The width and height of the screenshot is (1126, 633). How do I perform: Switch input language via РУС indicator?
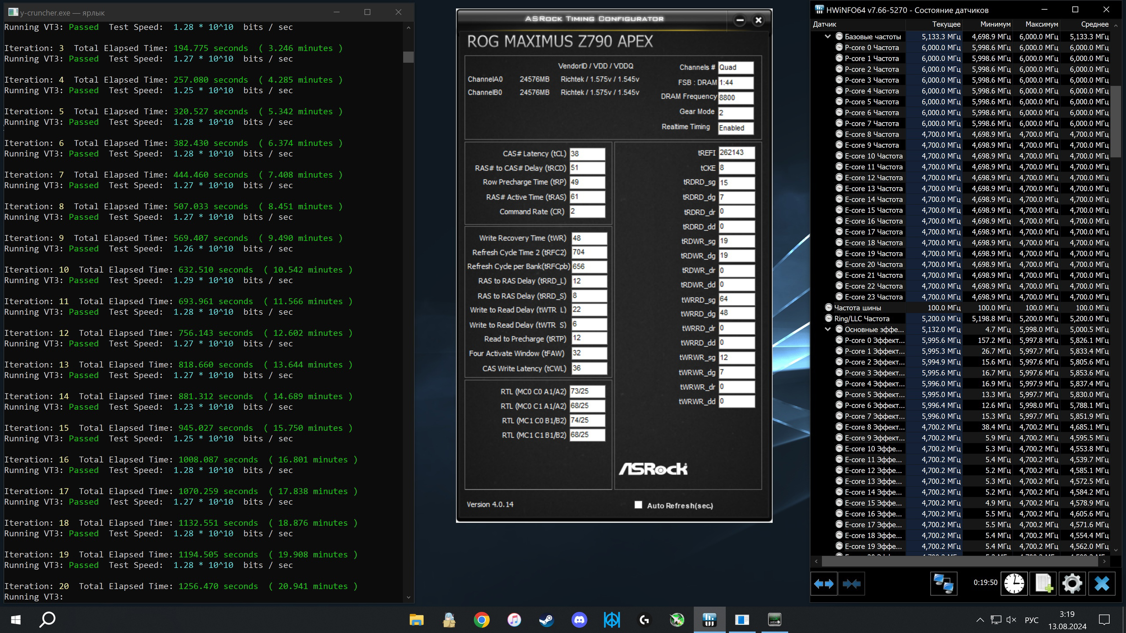pos(1031,620)
